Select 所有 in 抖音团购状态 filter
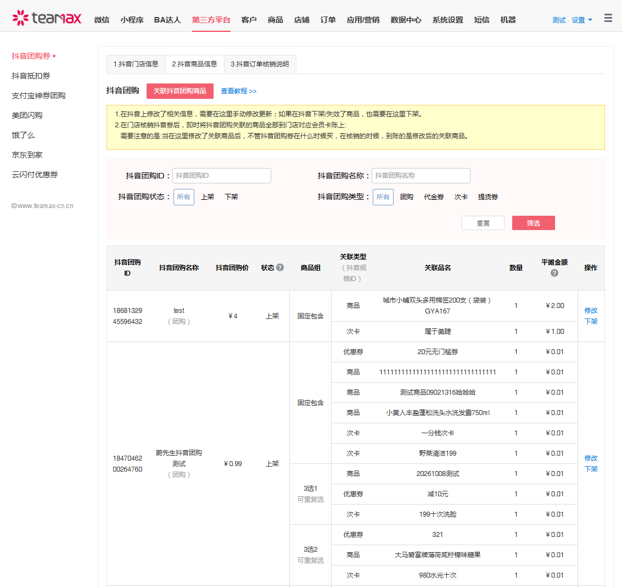Viewport: 622px width, 588px height. click(184, 197)
